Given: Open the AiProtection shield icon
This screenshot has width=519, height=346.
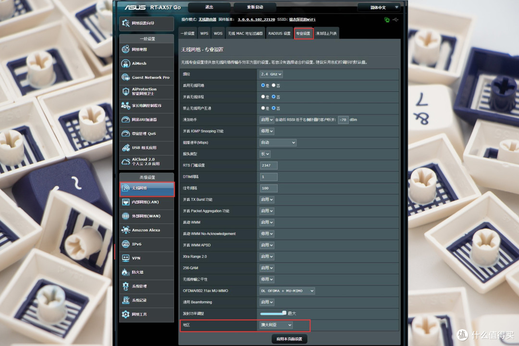Looking at the screenshot, I should tap(125, 91).
